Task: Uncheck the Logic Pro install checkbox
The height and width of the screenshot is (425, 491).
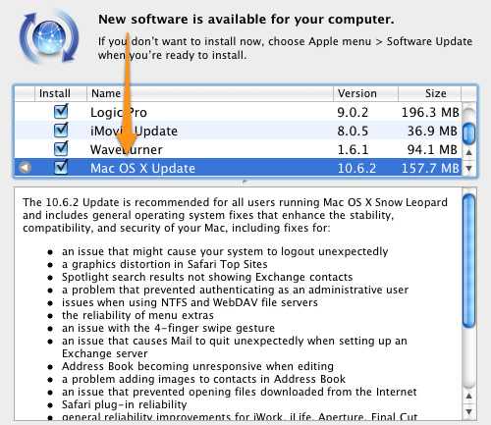Action: coord(61,111)
